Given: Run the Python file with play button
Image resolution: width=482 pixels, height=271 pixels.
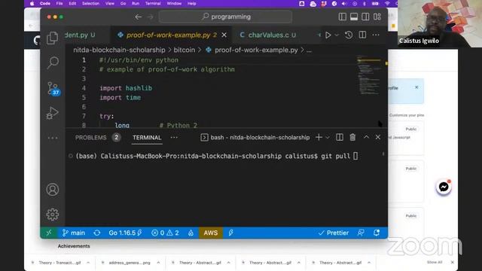Looking at the screenshot, I should click(328, 35).
